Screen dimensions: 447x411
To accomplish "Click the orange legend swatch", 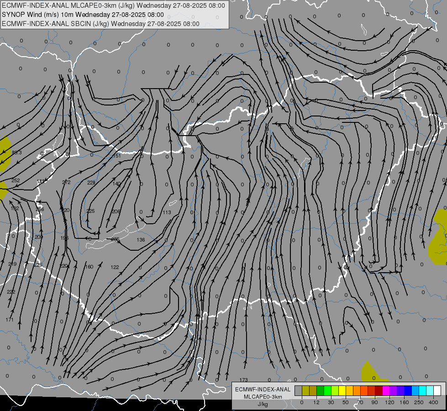I will (357, 390).
